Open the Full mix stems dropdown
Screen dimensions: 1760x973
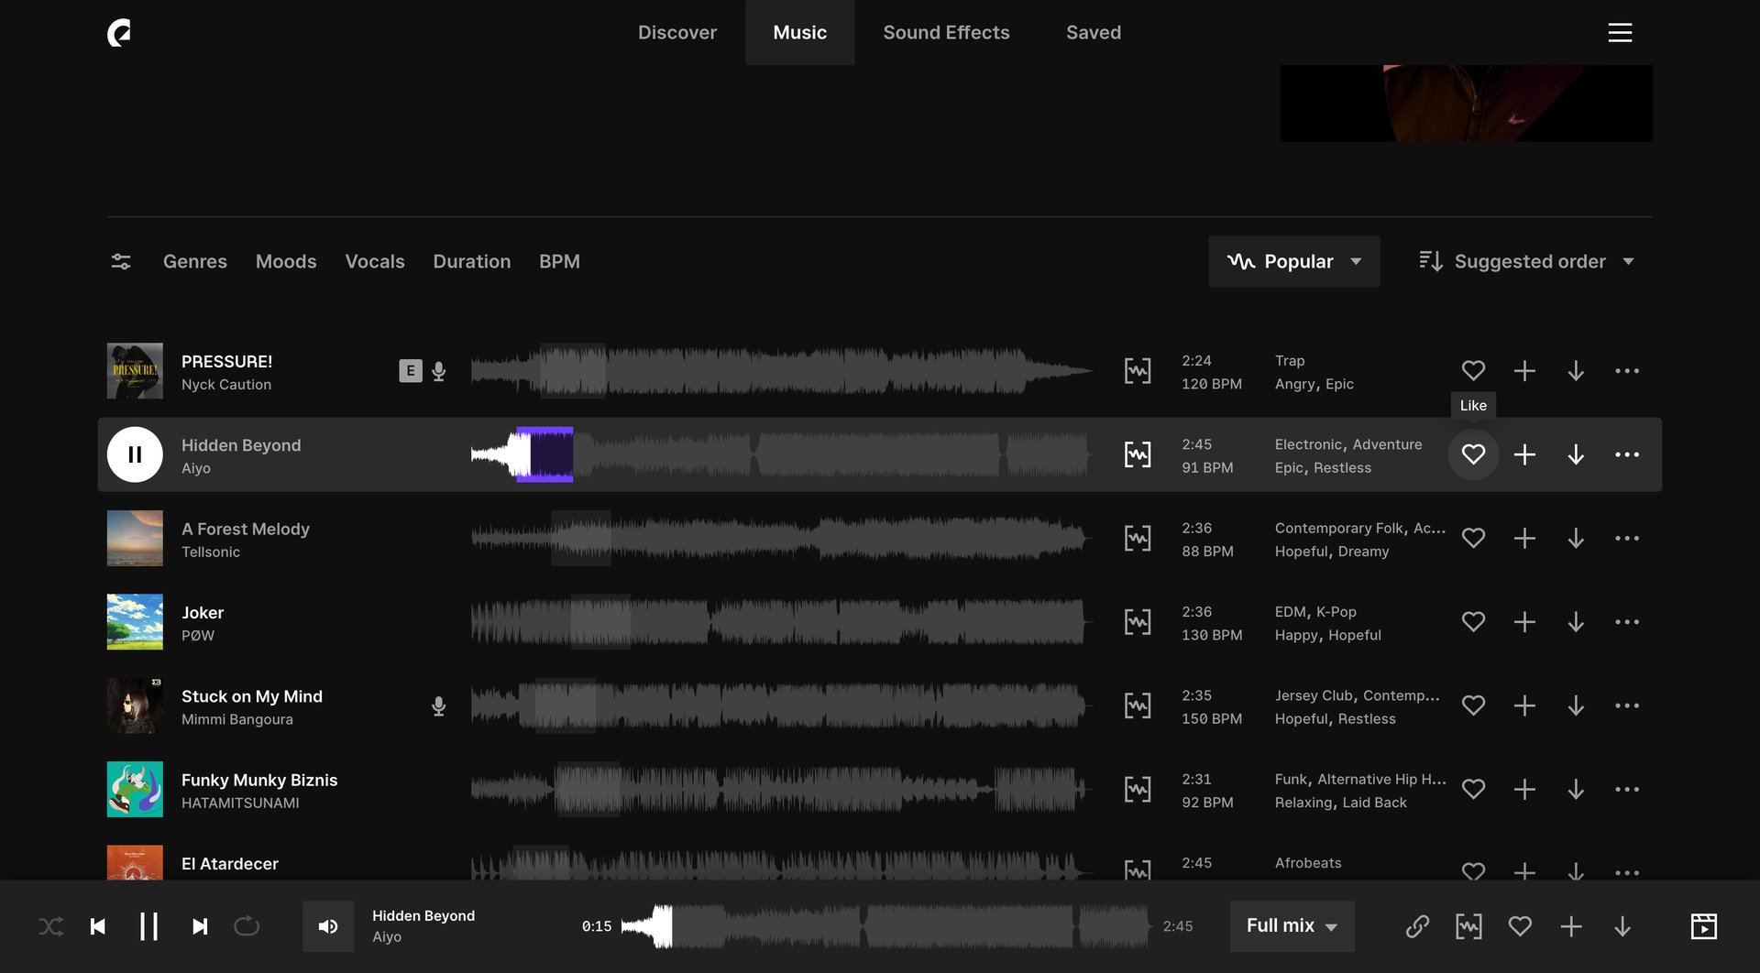(x=1291, y=925)
